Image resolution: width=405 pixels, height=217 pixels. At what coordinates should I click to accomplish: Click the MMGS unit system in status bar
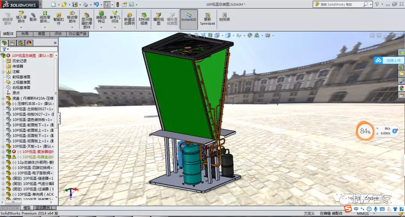[x=363, y=214]
